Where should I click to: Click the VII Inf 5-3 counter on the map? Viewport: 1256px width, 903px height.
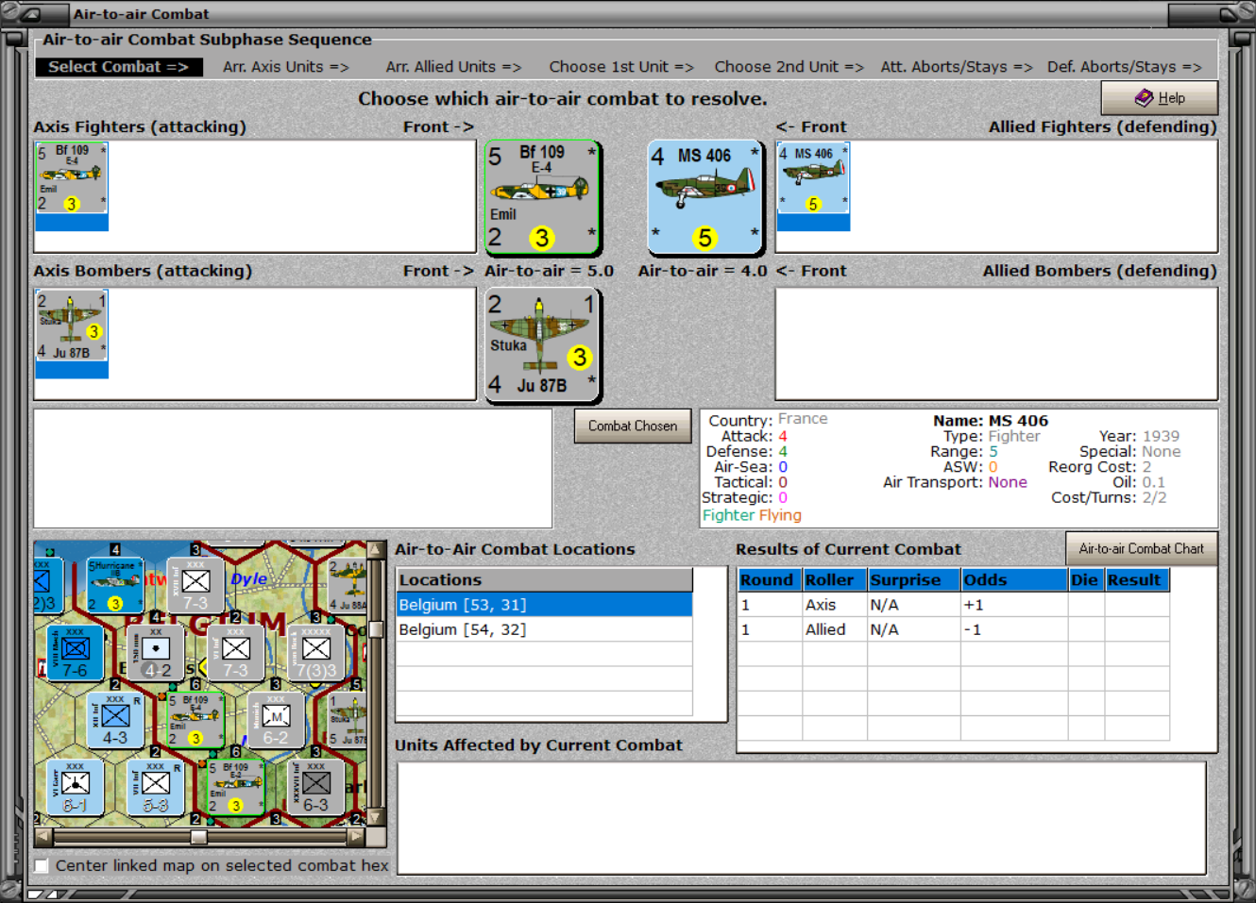point(156,788)
